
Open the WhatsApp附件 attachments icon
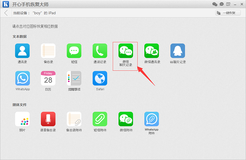pyautogui.click(x=152, y=119)
